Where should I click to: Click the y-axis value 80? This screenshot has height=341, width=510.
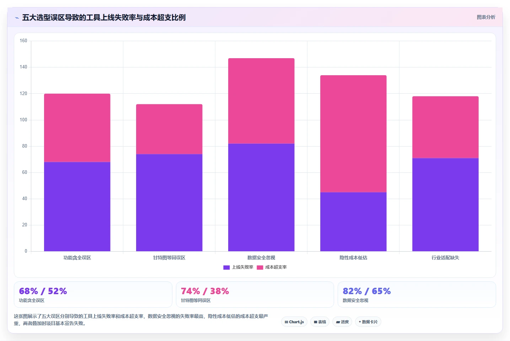25,146
